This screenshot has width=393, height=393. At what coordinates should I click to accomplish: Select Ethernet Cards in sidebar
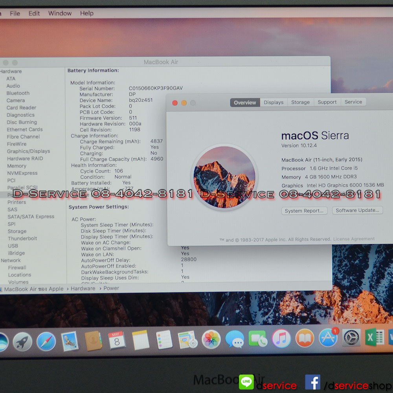pos(24,130)
